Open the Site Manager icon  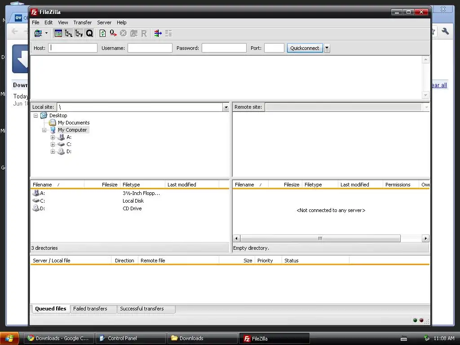pyautogui.click(x=38, y=33)
